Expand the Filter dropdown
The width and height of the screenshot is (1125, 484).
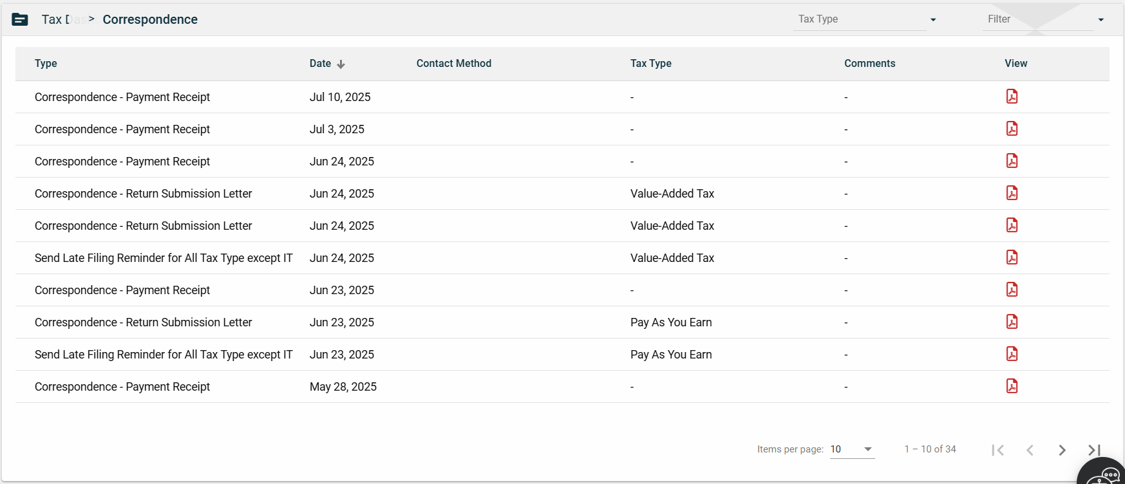click(x=1045, y=19)
